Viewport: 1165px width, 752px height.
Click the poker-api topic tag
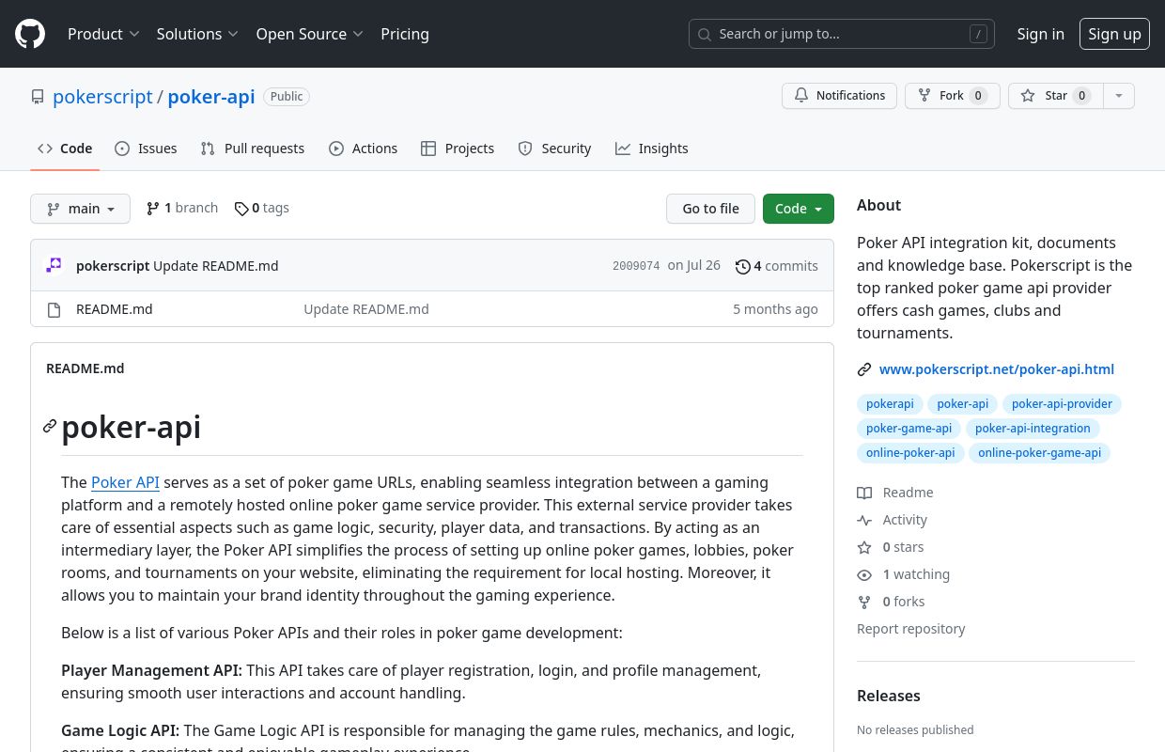point(963,404)
